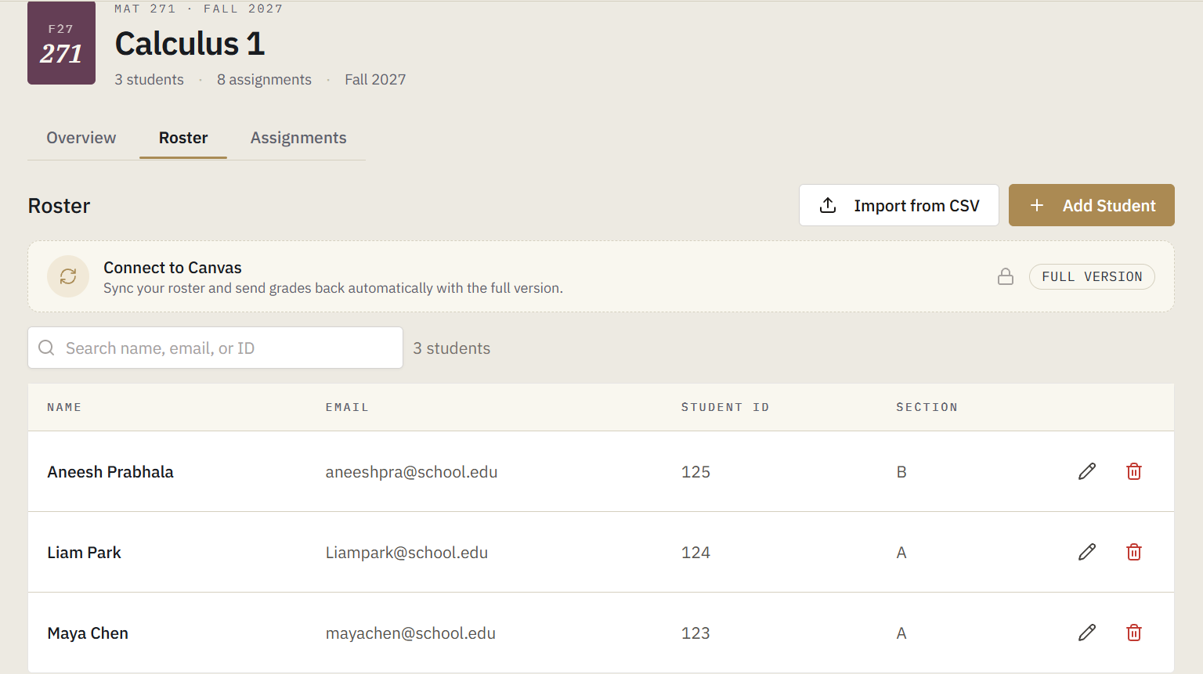The width and height of the screenshot is (1203, 674).
Task: Click the lock icon beside Full Version
Action: coord(1006,276)
